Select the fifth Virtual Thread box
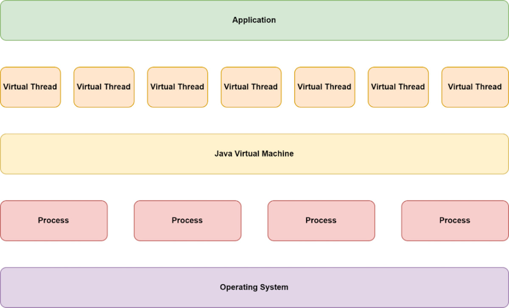Screen dimensions: 509x308 (x=324, y=87)
